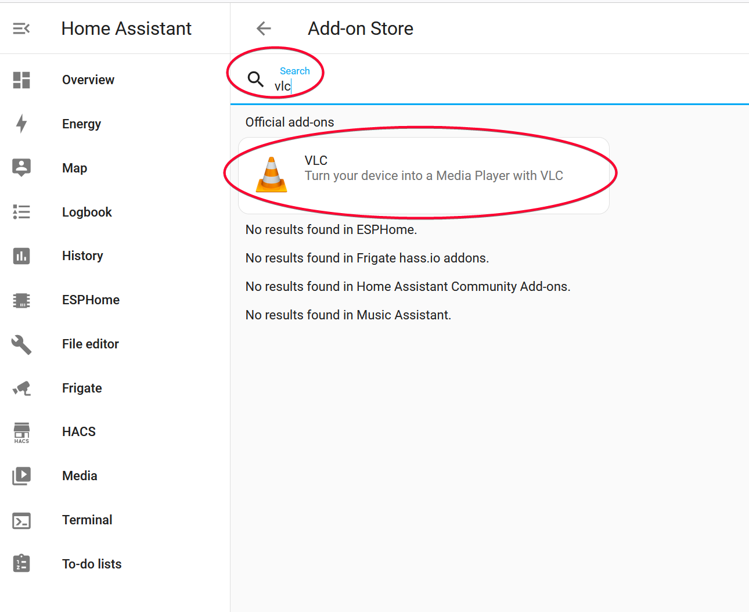Open File editor in the sidebar
The height and width of the screenshot is (612, 749).
[x=115, y=344]
